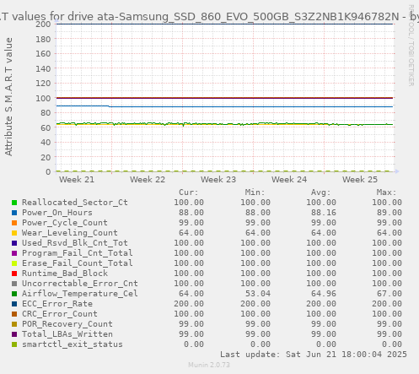Click the Week 21 axis label
Image resolution: width=419 pixels, height=374 pixels.
77,180
